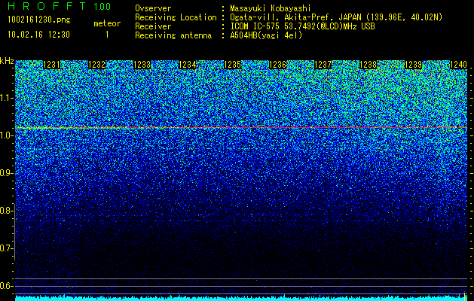The width and height of the screenshot is (474, 301).
Task: Click the meteor label
Action: 107,23
